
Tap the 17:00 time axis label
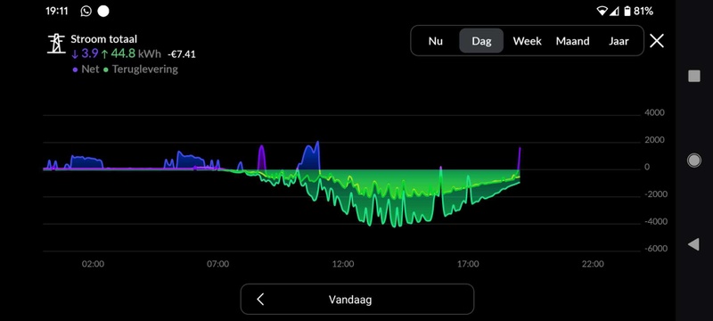point(468,264)
